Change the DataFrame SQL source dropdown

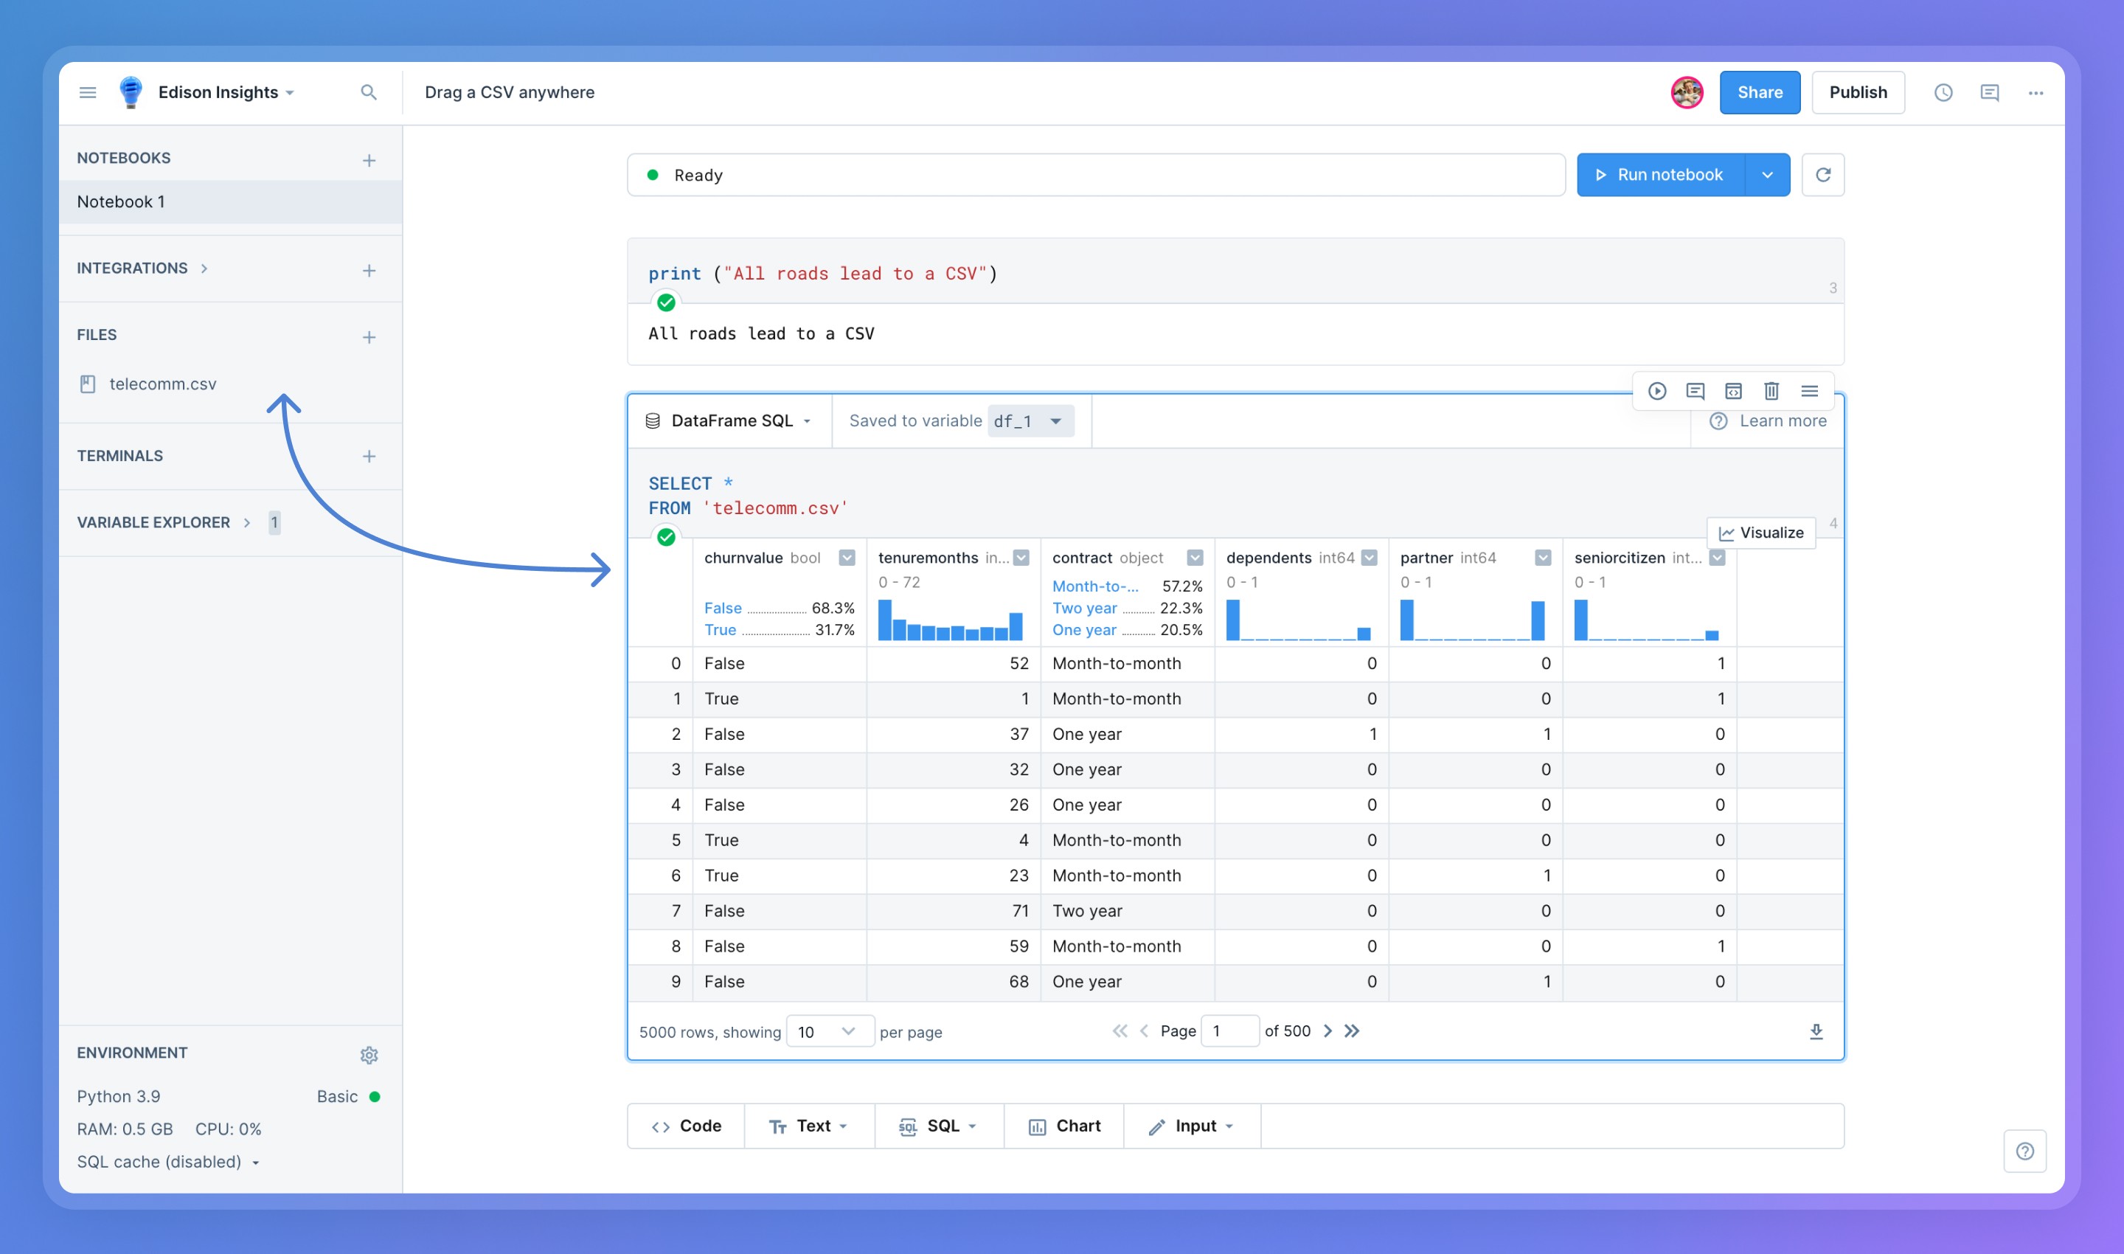[728, 420]
